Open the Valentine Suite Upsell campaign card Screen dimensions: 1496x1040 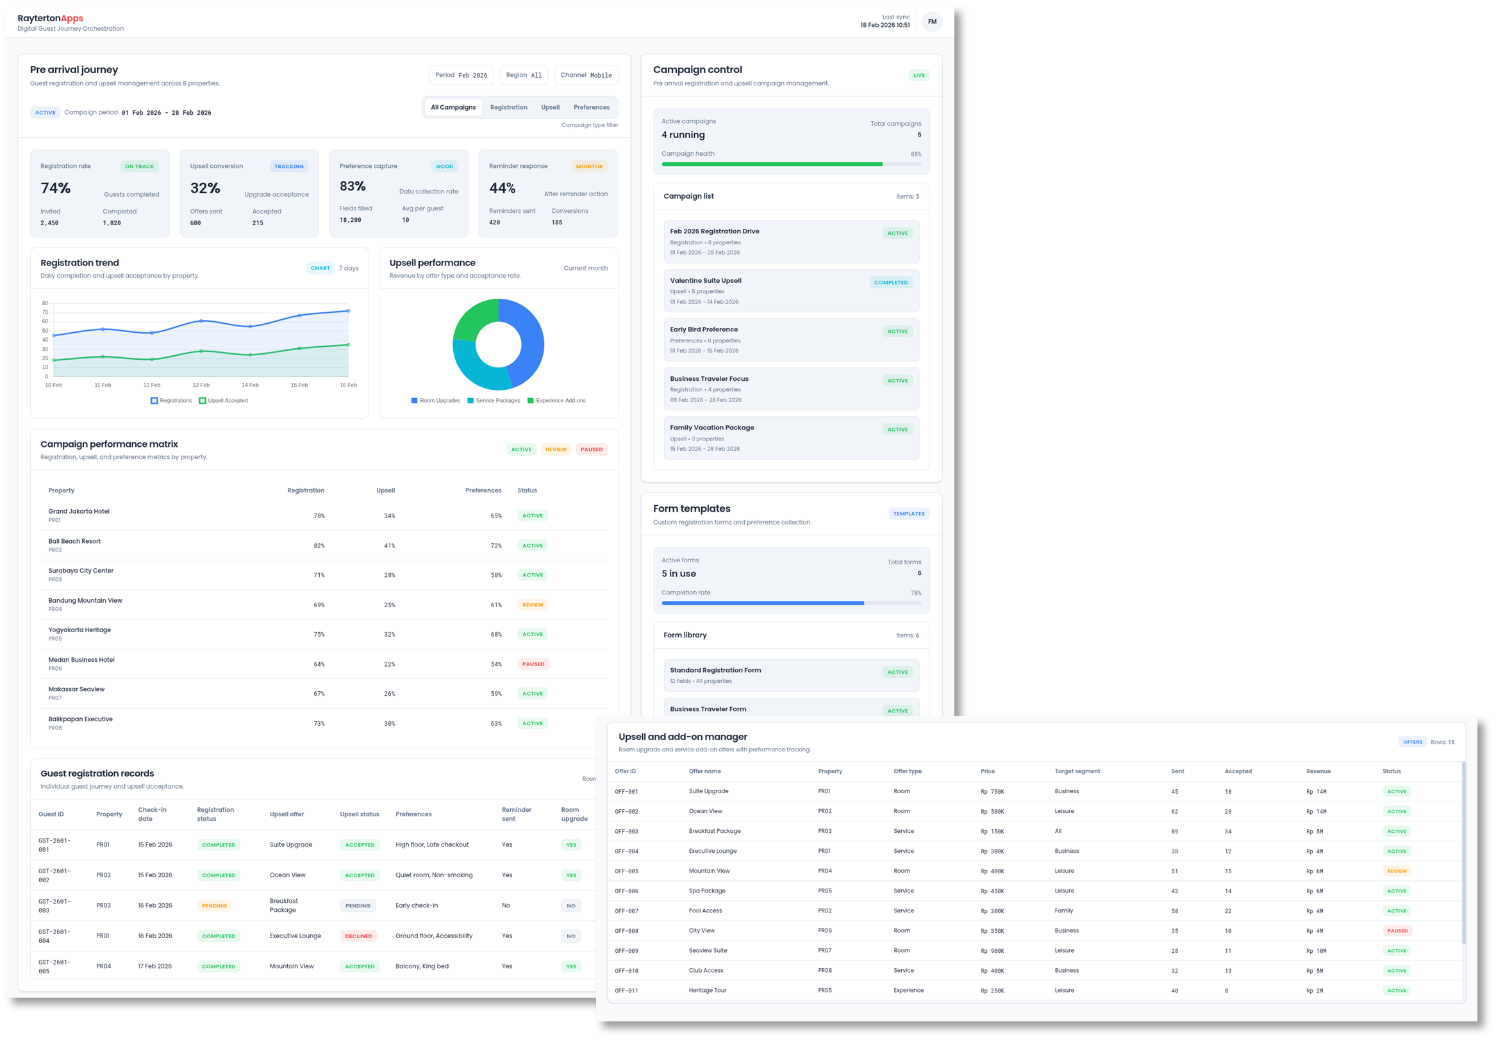pos(791,290)
